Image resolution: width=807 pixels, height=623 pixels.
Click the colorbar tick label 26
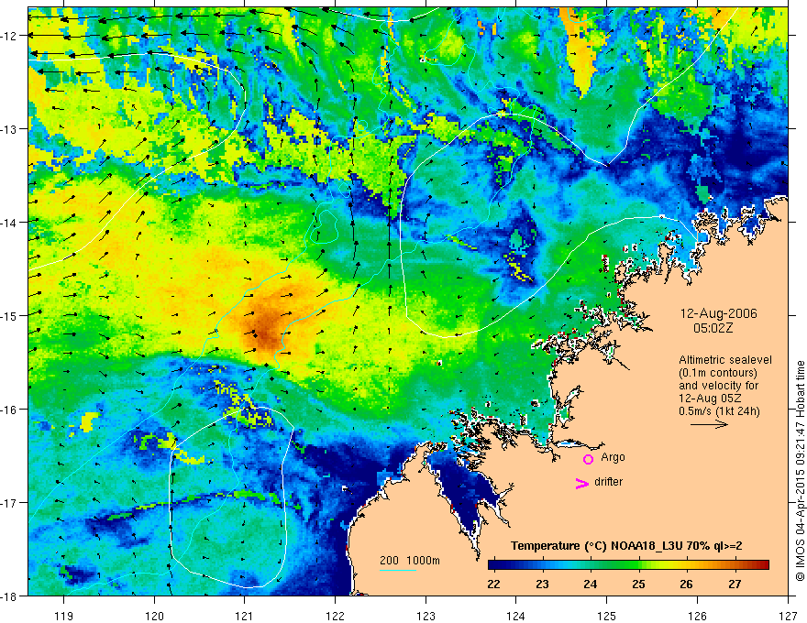point(686,584)
